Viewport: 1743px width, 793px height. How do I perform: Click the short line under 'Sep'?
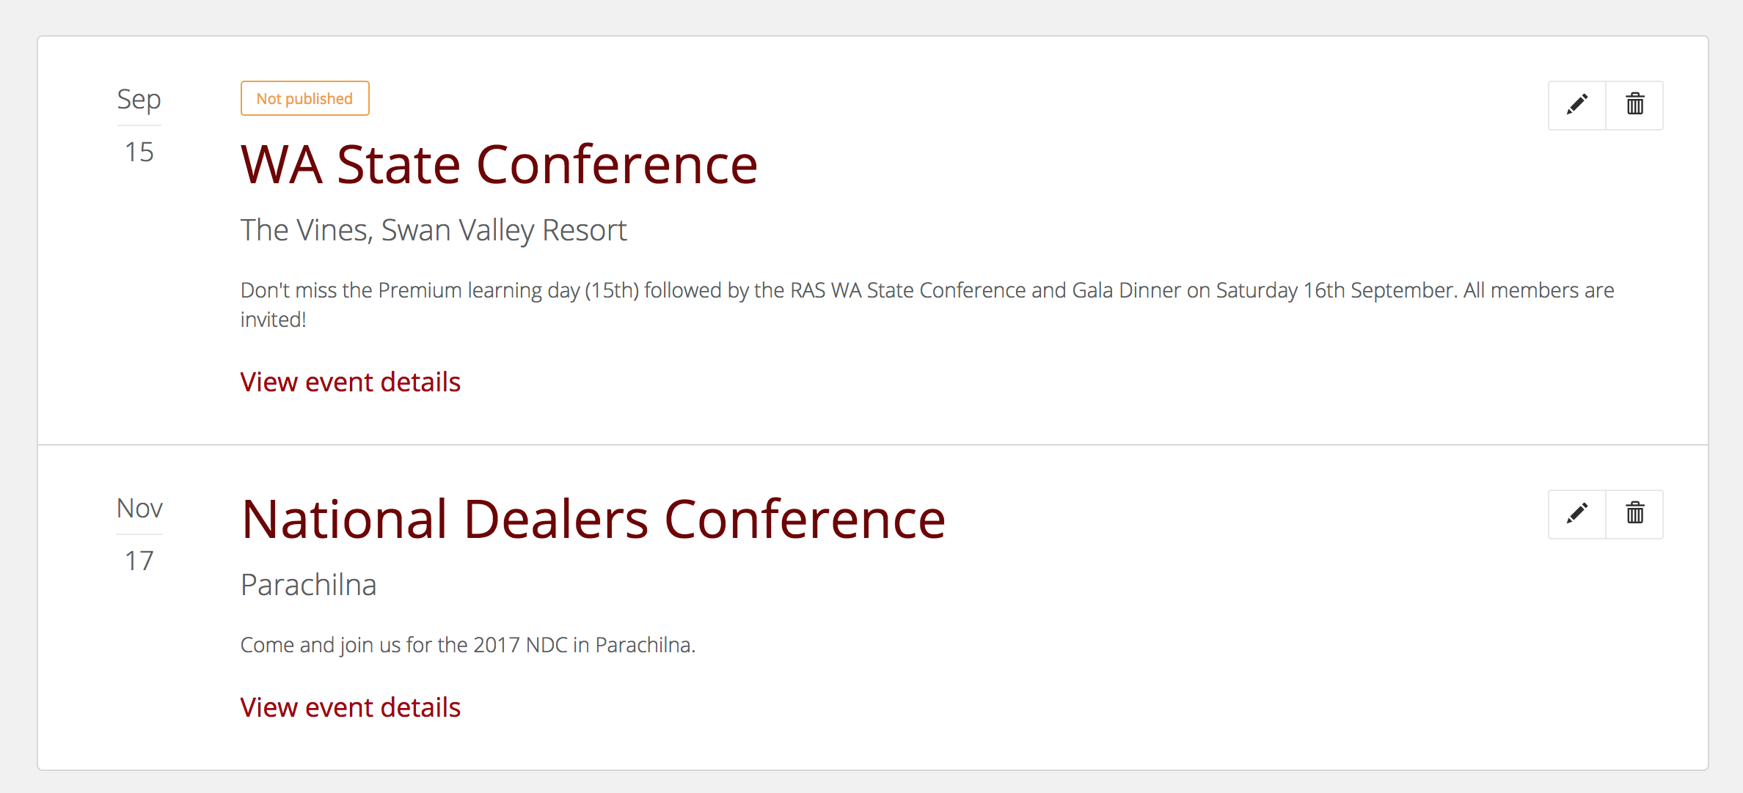click(139, 125)
